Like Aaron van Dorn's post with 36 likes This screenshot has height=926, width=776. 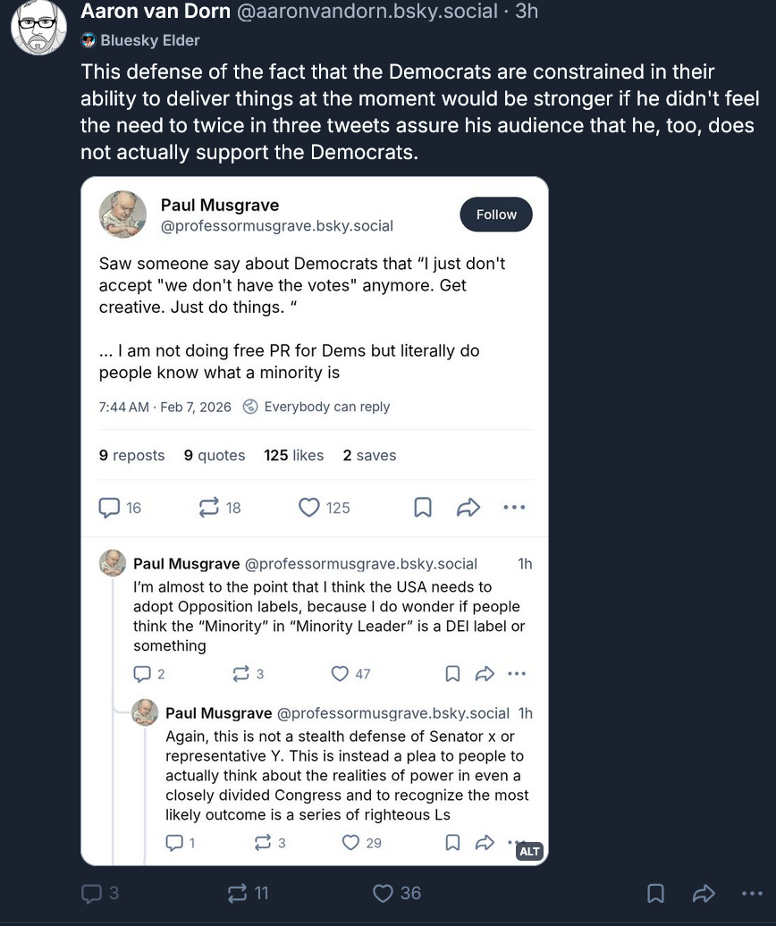[x=384, y=893]
